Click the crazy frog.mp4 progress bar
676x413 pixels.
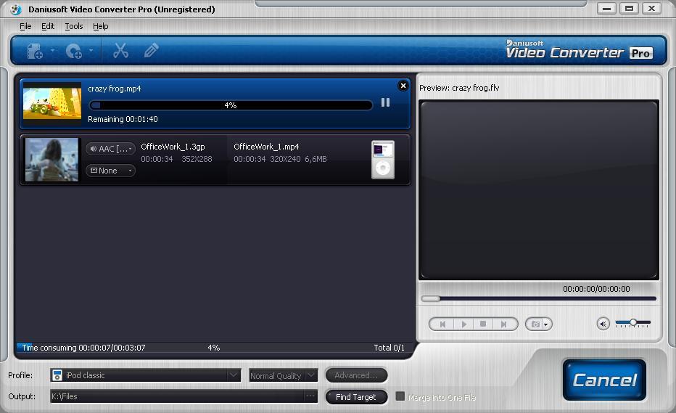pyautogui.click(x=231, y=105)
